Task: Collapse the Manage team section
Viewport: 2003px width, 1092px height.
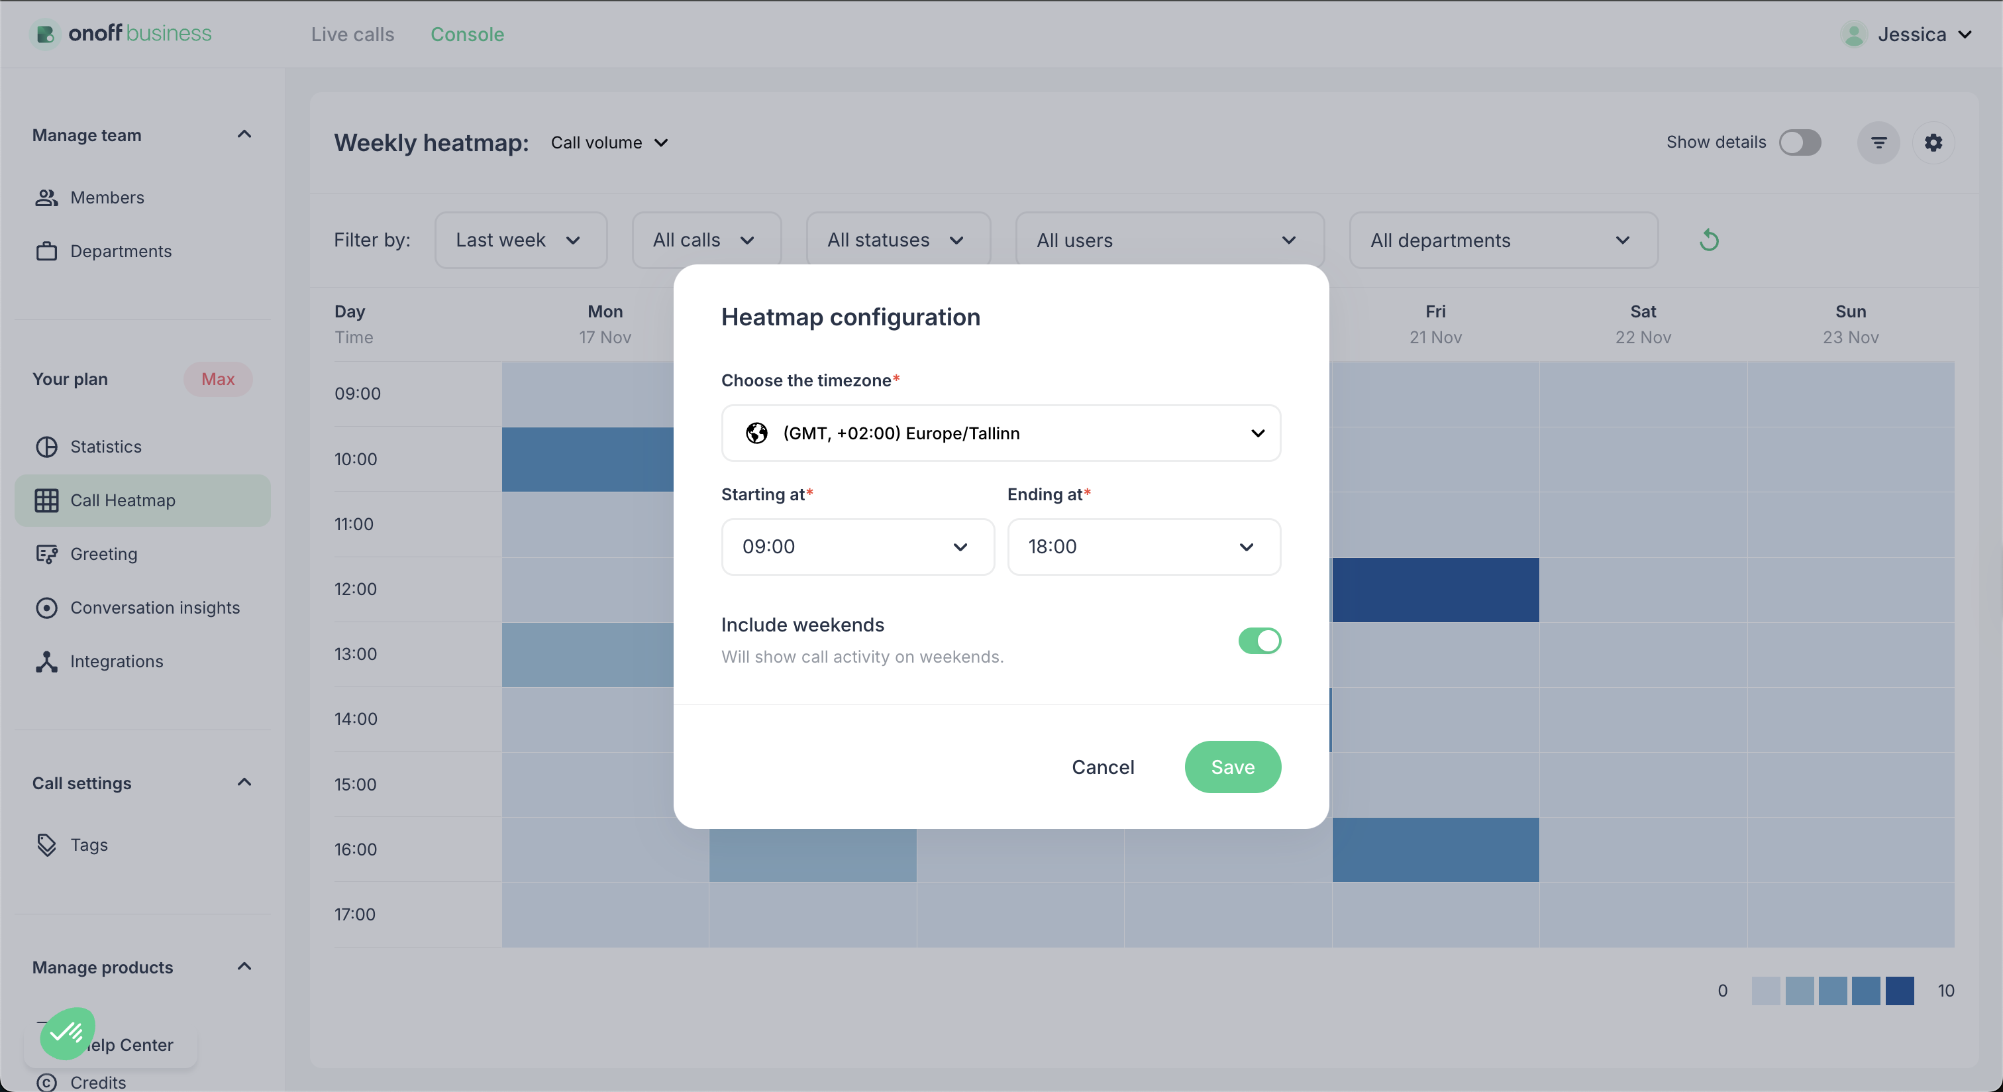Action: pyautogui.click(x=244, y=135)
